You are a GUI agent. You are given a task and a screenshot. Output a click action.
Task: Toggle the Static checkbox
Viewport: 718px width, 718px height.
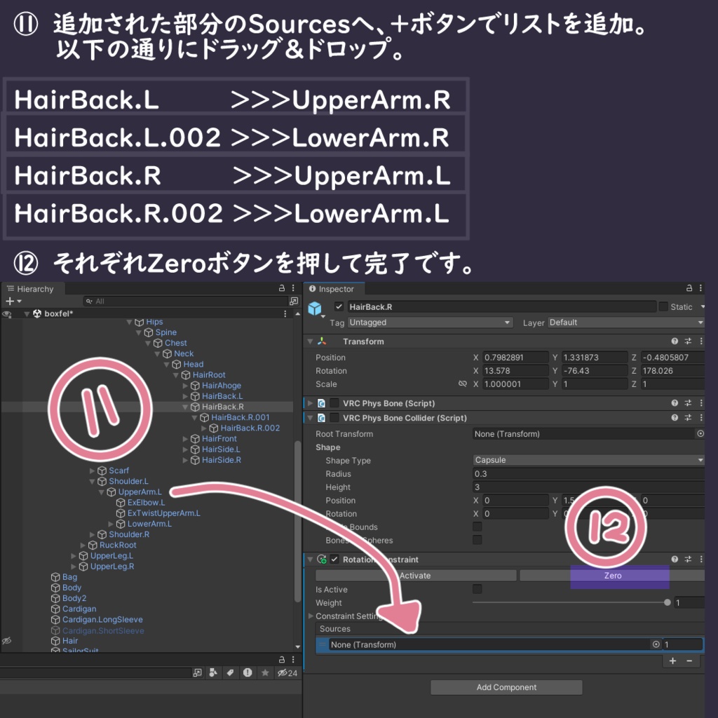click(x=663, y=307)
